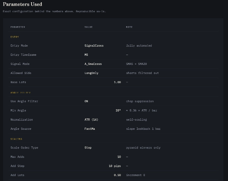Click the 'fully automated' note
This screenshot has width=228, height=181.
[139, 46]
